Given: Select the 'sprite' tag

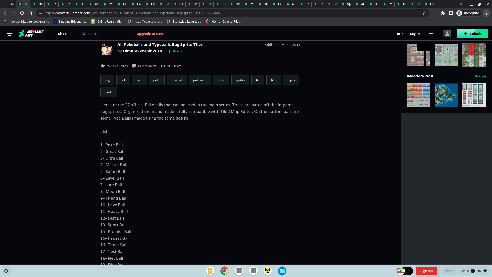Looking at the screenshot, I should coord(221,80).
